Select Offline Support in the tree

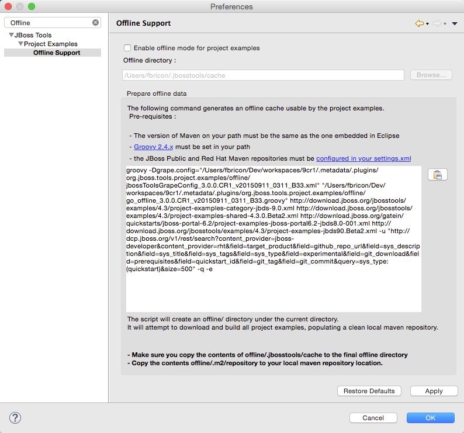point(57,53)
